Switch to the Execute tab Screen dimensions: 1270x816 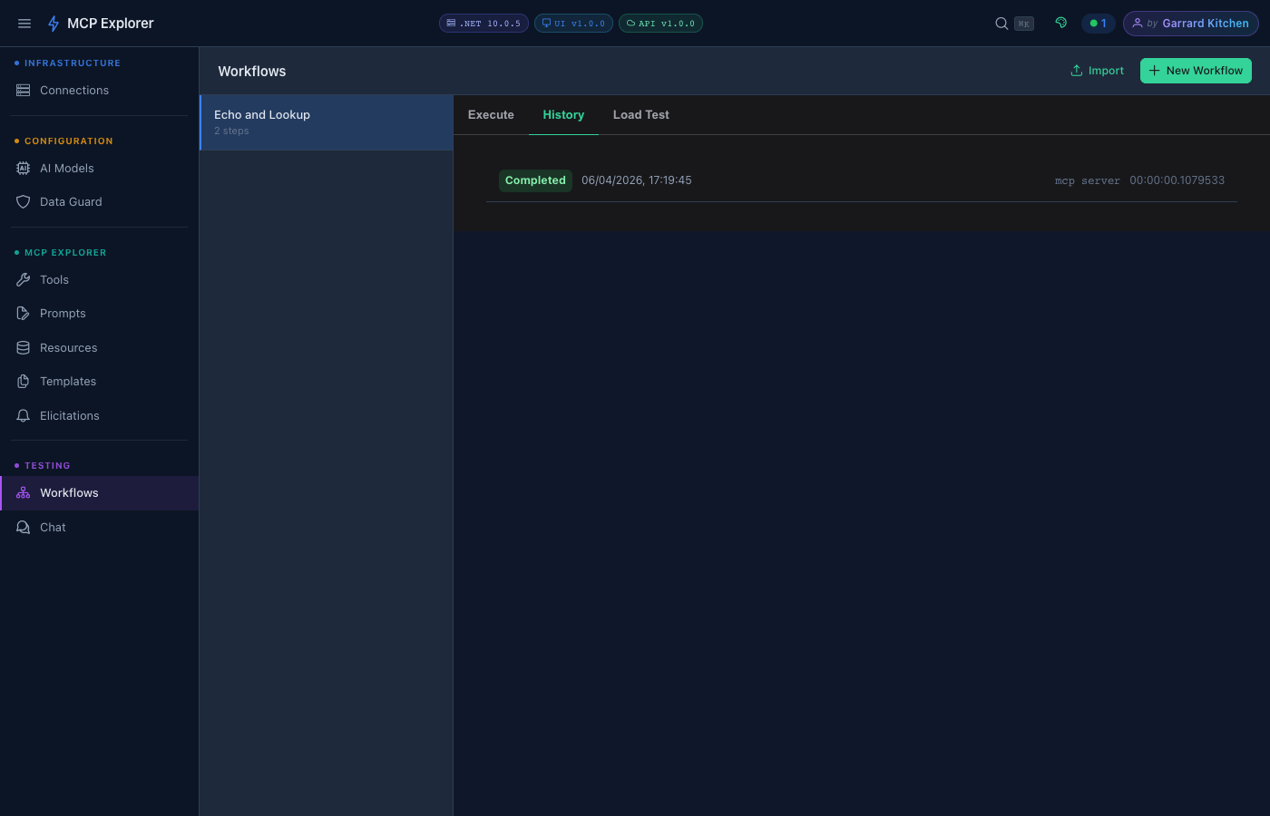[x=491, y=114]
